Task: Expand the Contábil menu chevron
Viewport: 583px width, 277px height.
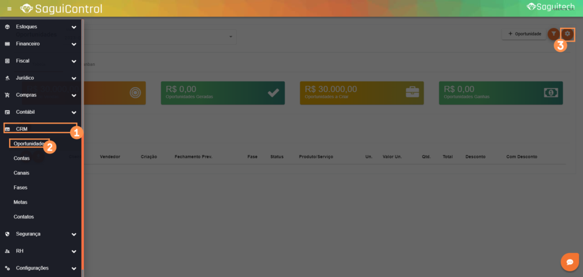Action: tap(73, 112)
